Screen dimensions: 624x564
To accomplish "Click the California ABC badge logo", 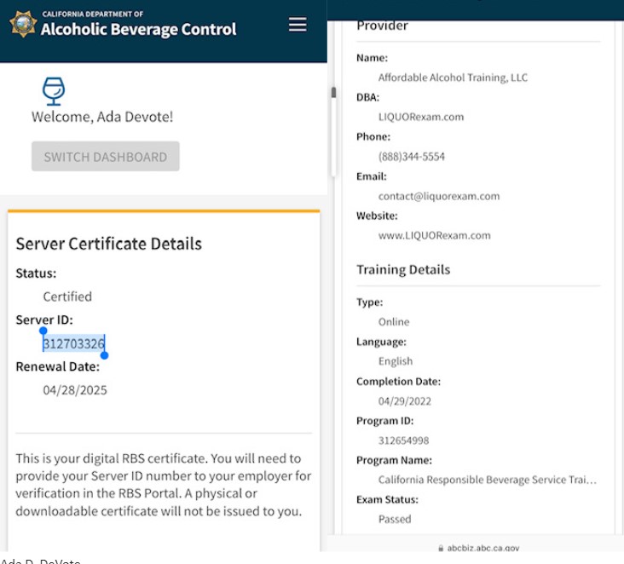I will pos(22,25).
